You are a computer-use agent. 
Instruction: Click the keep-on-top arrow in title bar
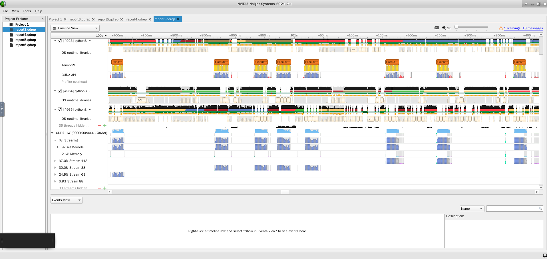(526, 4)
